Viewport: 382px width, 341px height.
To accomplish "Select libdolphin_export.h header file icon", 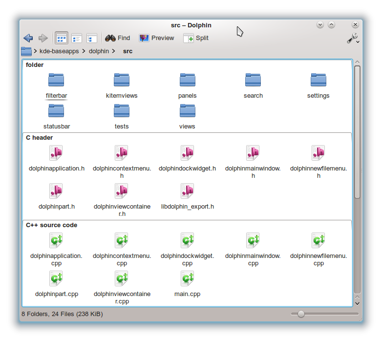I will tap(188, 191).
